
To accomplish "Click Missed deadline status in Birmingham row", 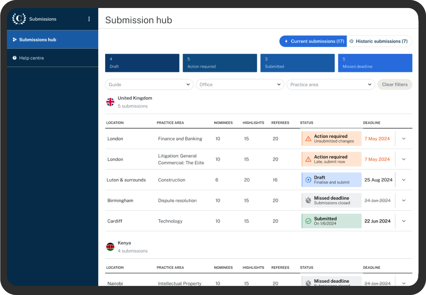I will [331, 200].
